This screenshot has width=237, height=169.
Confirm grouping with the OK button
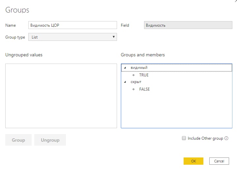tap(193, 161)
